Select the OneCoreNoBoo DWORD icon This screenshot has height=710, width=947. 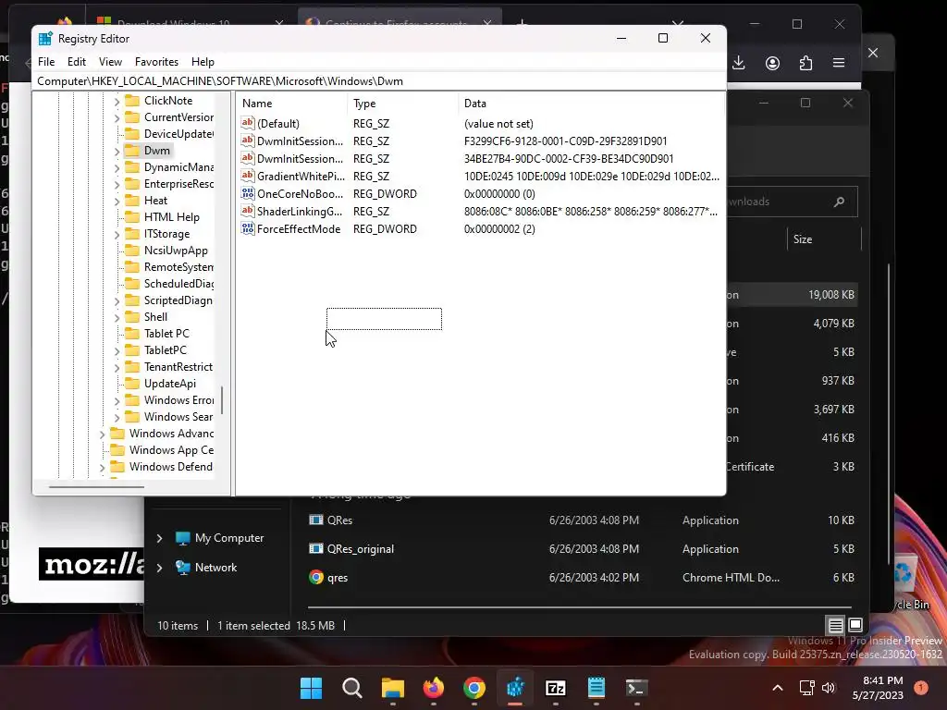coord(248,193)
